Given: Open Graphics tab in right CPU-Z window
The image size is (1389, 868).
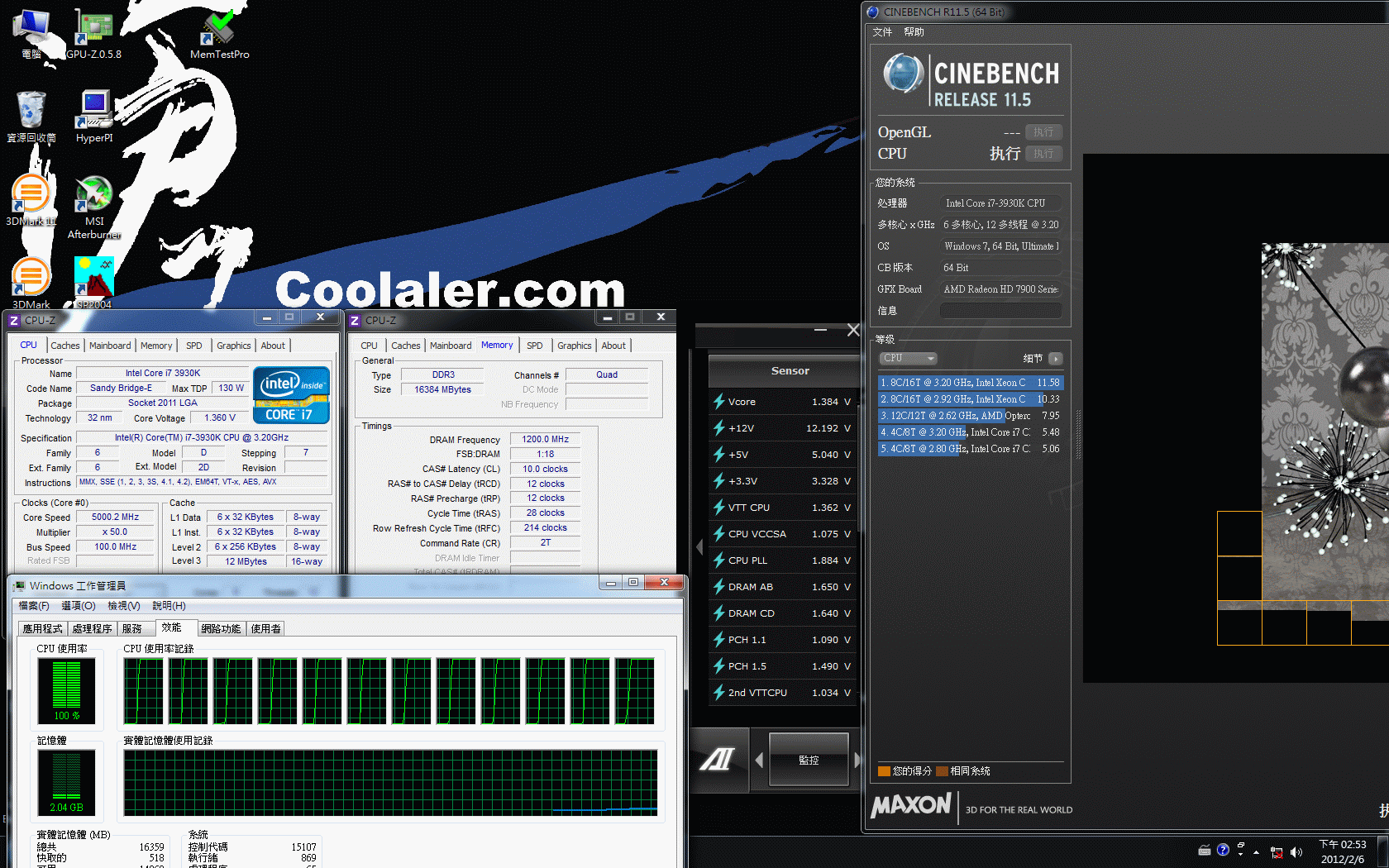Looking at the screenshot, I should click(575, 346).
